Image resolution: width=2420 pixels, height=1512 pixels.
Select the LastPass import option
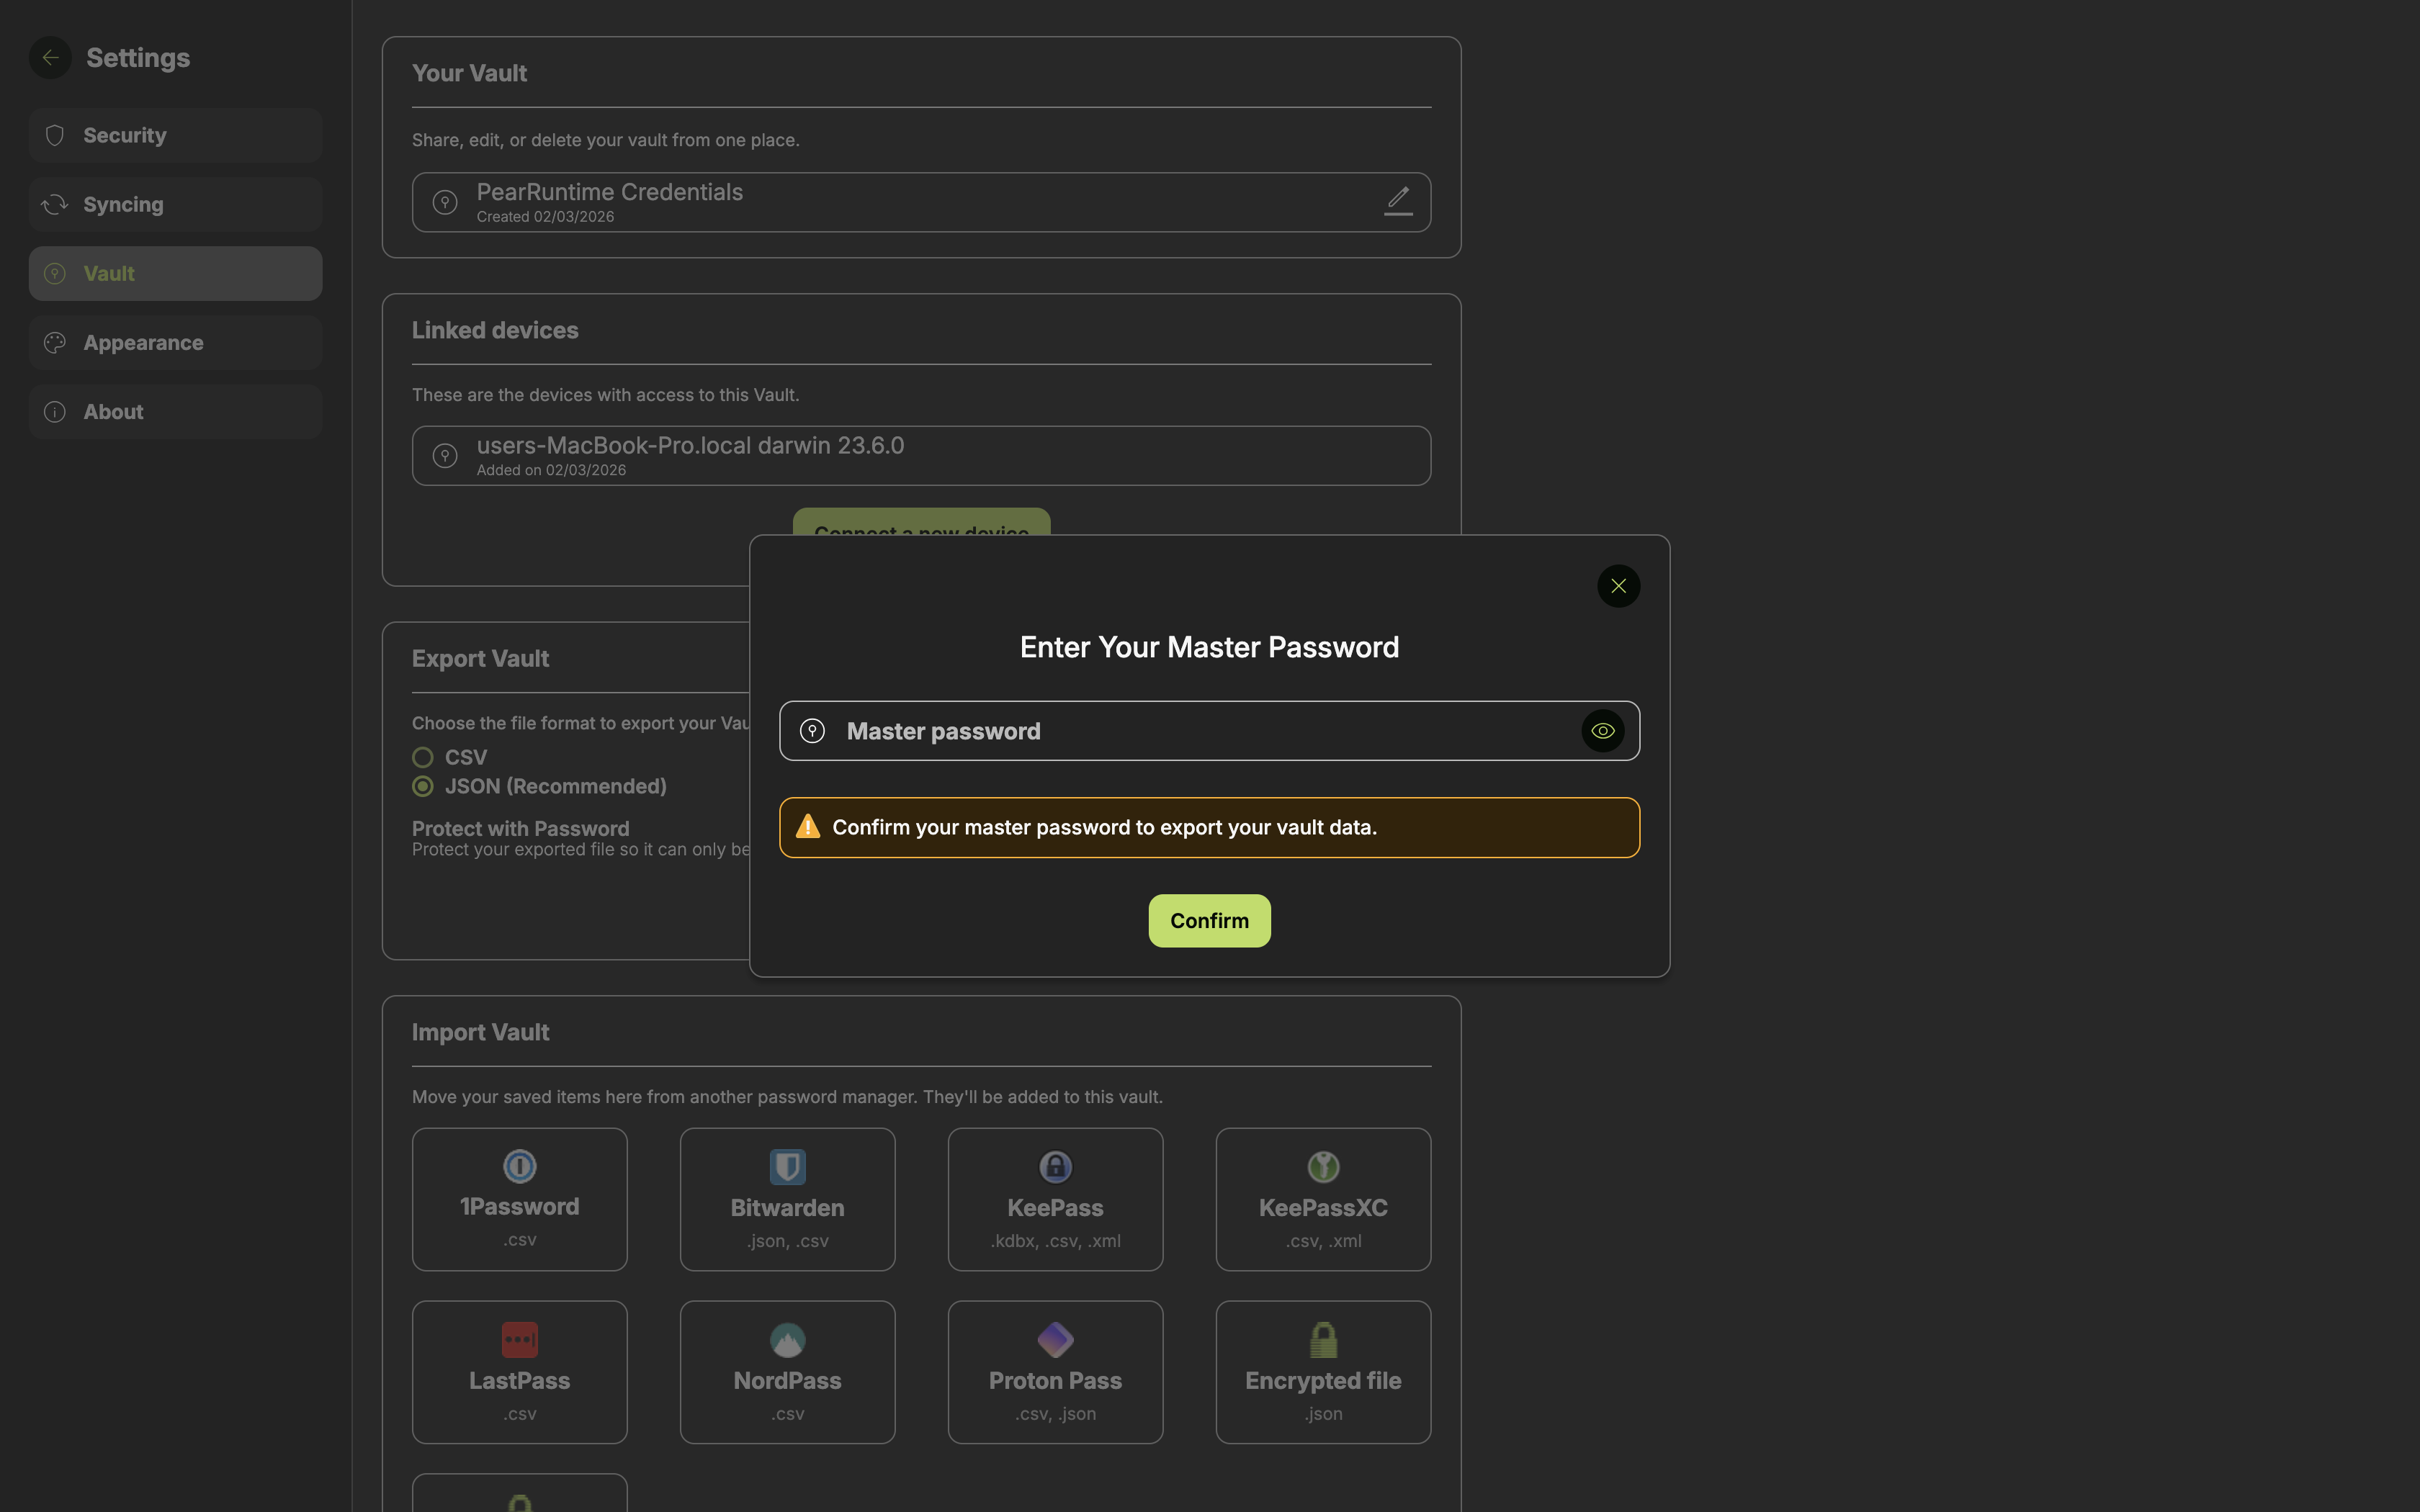click(519, 1371)
